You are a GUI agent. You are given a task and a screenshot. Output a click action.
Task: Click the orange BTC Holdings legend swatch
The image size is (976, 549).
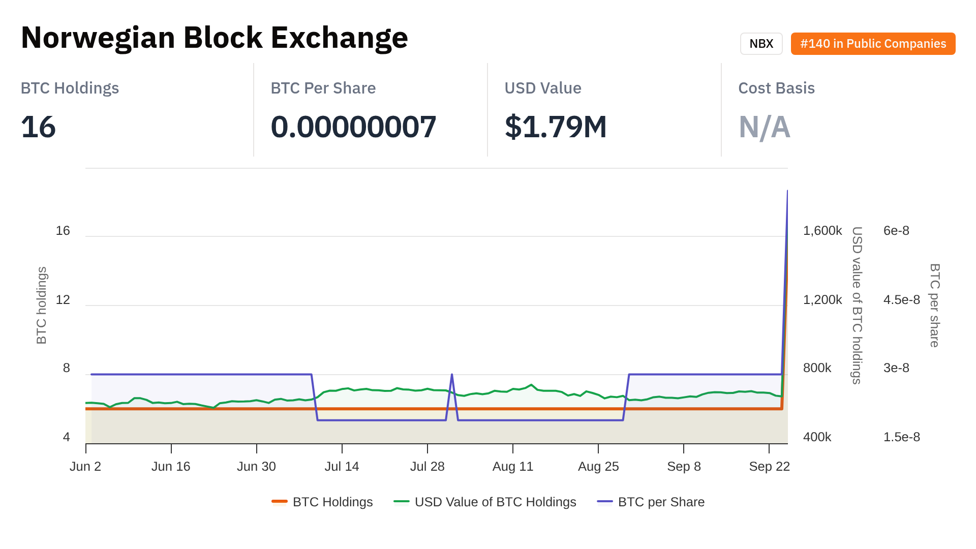[x=280, y=502]
